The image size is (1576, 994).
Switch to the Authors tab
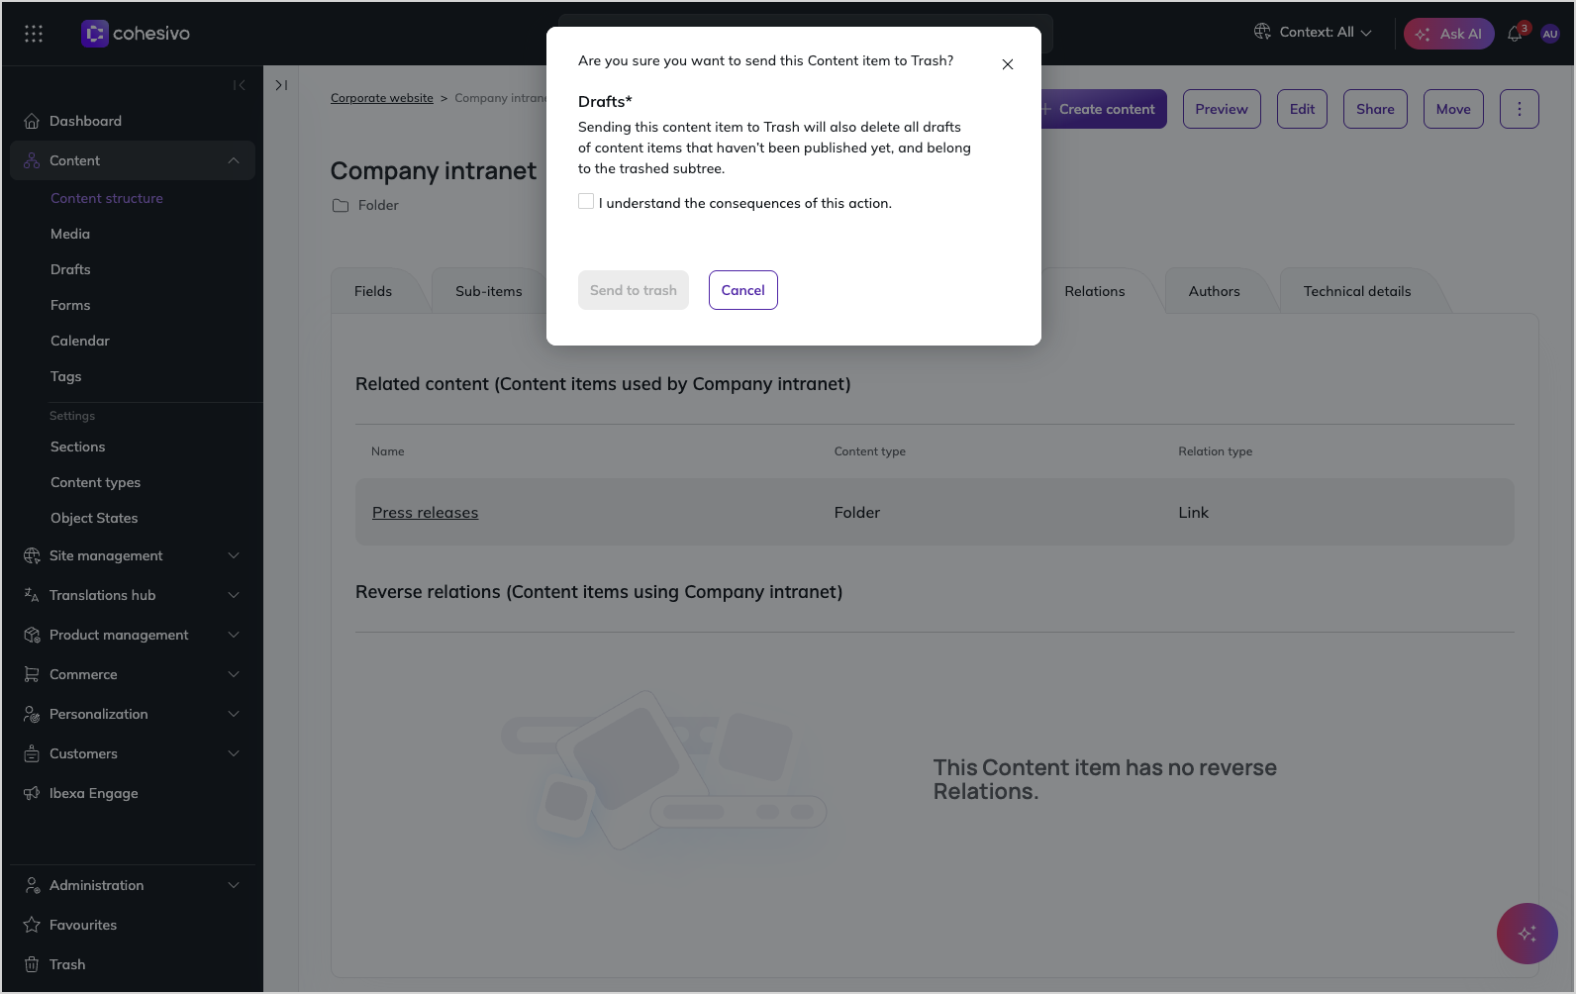click(1215, 291)
